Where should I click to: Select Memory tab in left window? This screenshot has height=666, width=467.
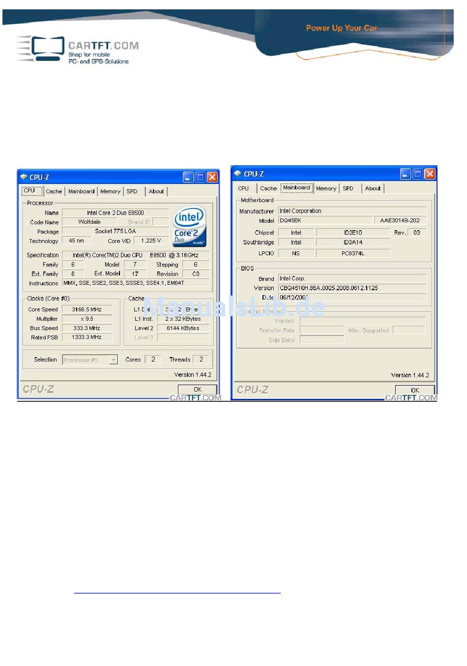click(110, 191)
